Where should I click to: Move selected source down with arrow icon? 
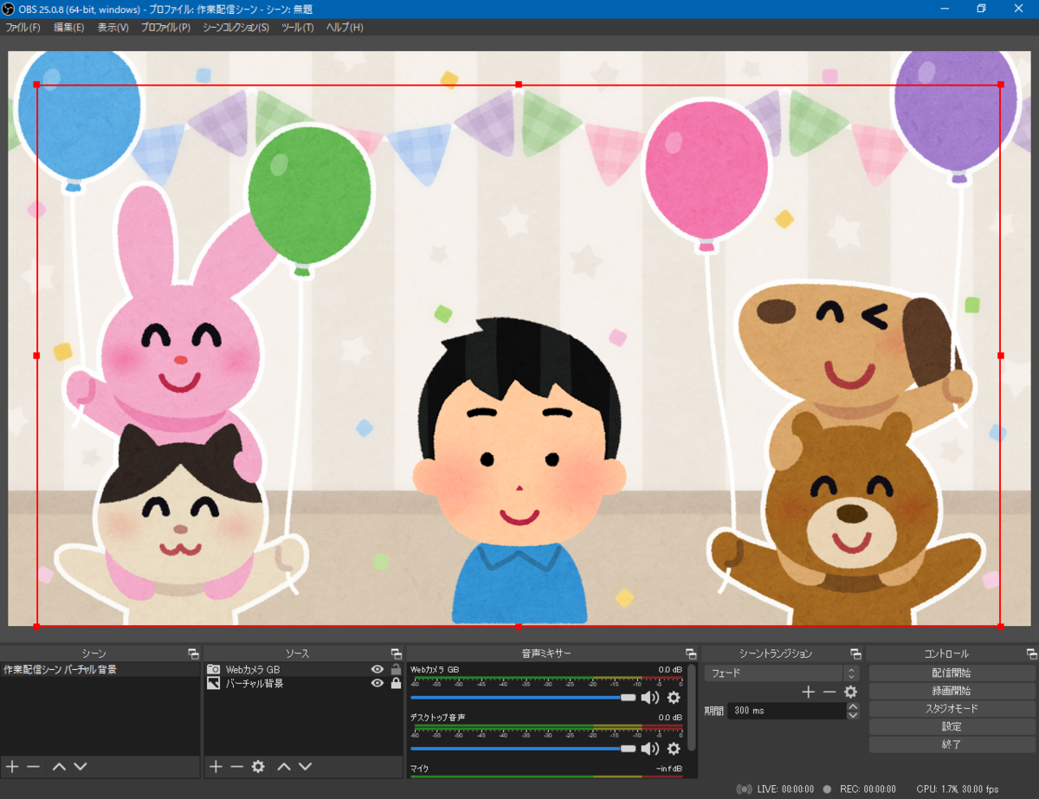(x=304, y=766)
